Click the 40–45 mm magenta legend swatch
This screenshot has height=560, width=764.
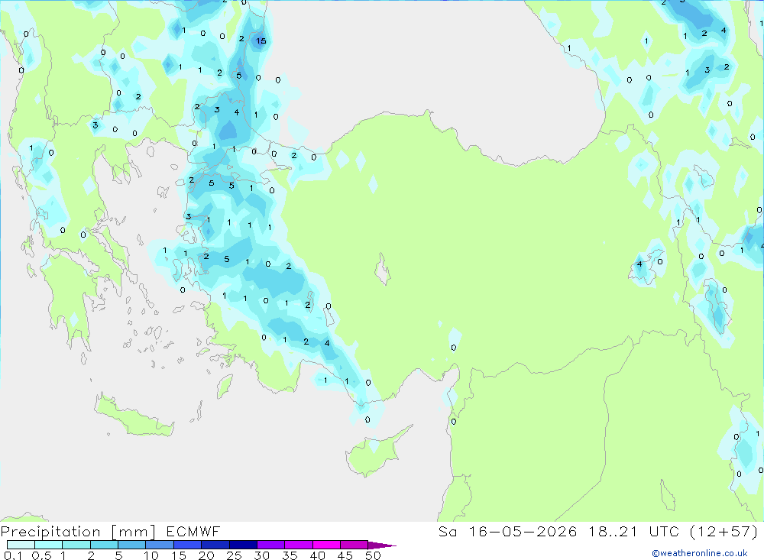coord(326,545)
